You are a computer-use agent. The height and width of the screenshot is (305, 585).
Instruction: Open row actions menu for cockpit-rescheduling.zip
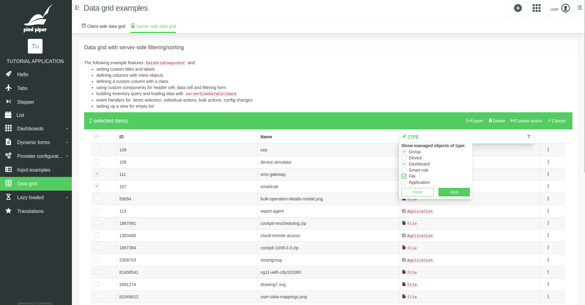coord(548,223)
